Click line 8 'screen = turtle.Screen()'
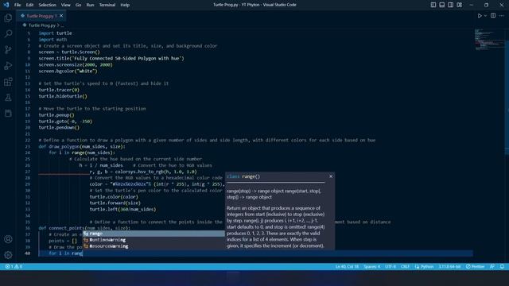Viewport: 509px width, 286px height. click(x=69, y=52)
